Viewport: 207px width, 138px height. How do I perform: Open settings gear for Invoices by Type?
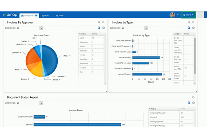[x=194, y=28]
